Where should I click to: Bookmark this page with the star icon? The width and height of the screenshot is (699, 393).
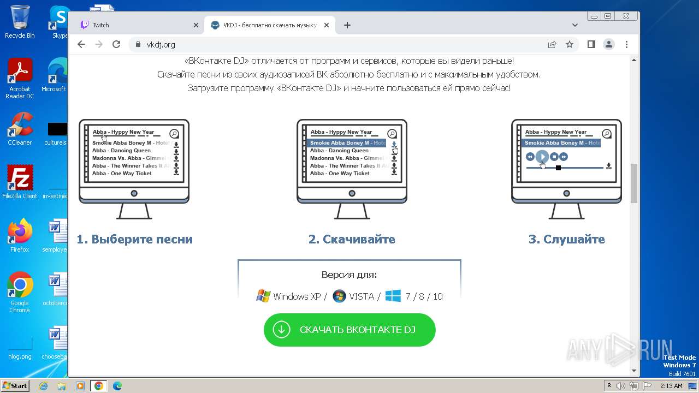pos(570,44)
